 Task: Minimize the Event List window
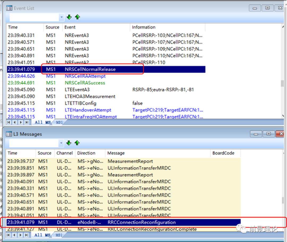[x=255, y=8]
